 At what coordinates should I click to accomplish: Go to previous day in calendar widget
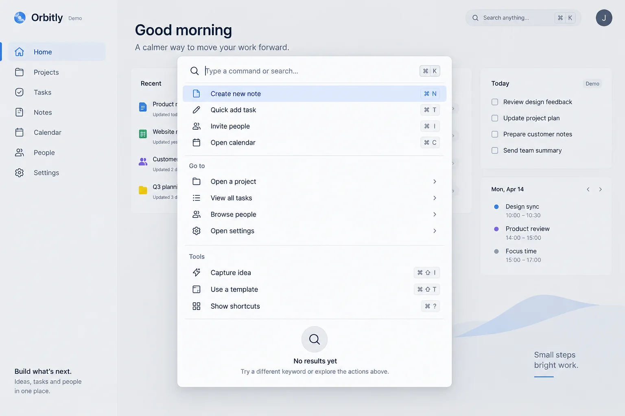tap(588, 189)
